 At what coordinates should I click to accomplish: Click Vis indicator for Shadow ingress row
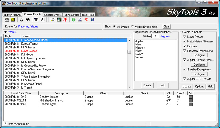191,97
